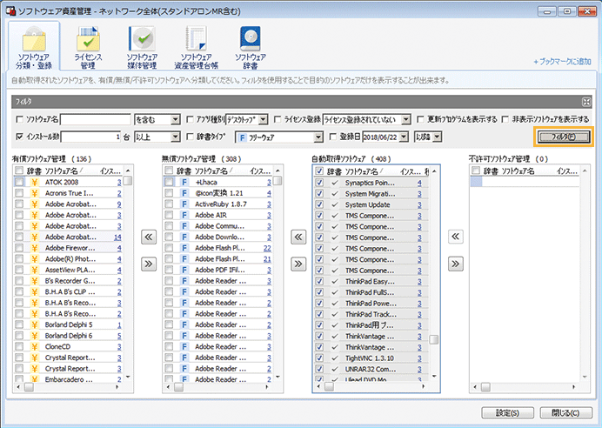The height and width of the screenshot is (428, 602).
Task: Open ソフトウェア資産管理台帳 icon
Action: pos(197,46)
